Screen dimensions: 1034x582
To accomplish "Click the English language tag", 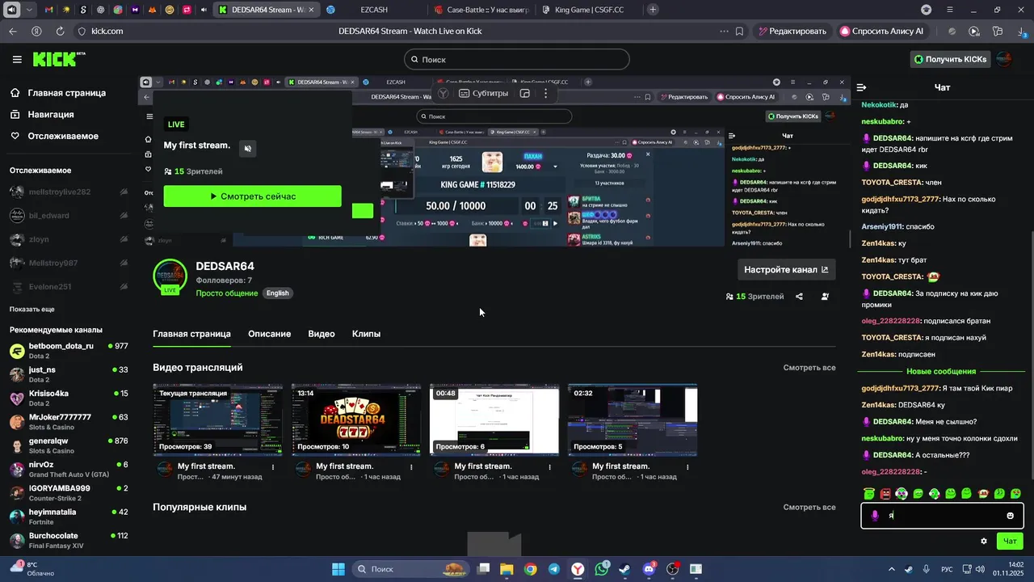I will (x=277, y=293).
